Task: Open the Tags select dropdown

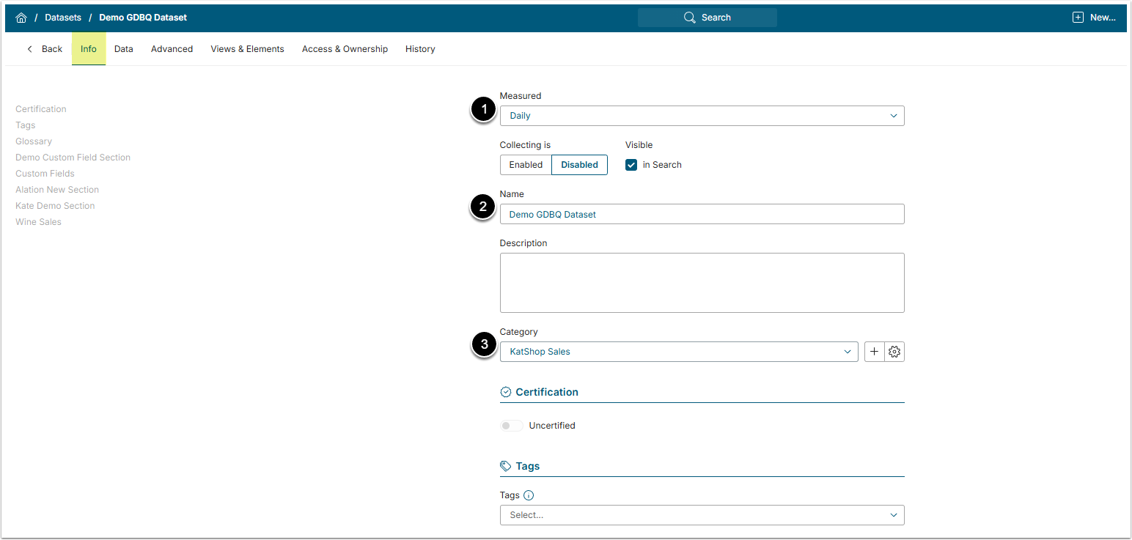Action: click(702, 515)
